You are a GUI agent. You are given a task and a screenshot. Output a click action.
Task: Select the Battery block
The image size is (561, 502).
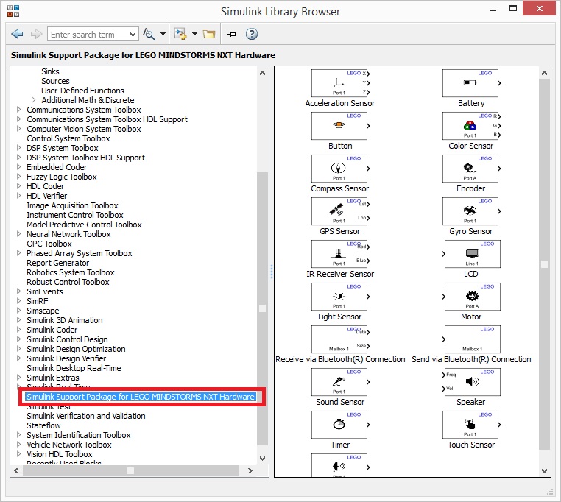click(471, 83)
